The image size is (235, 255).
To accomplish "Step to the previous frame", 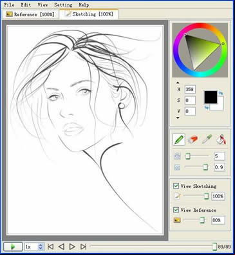I will coord(61,247).
